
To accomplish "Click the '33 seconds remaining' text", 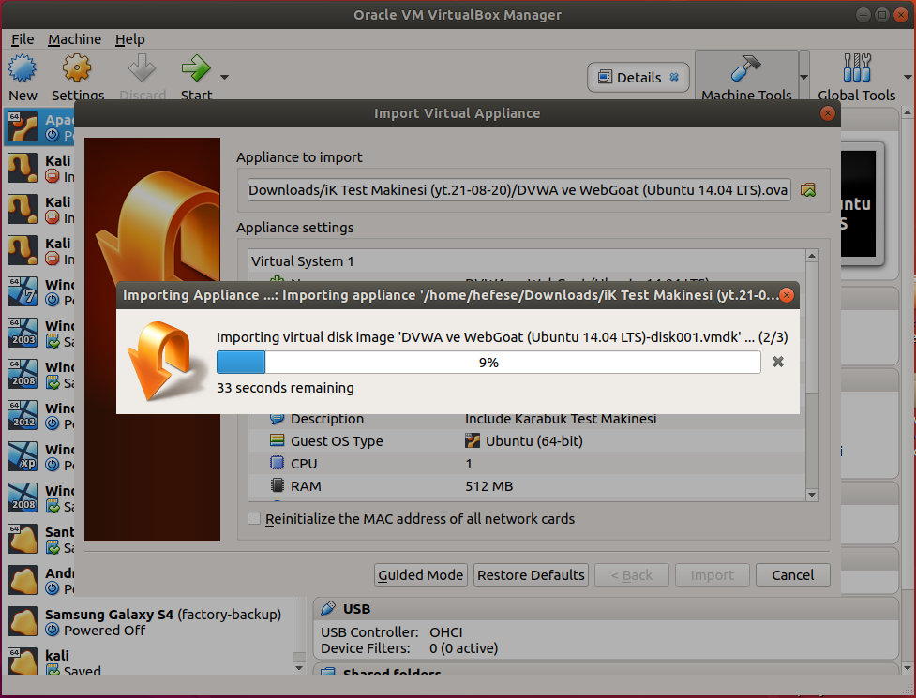I will tap(285, 388).
